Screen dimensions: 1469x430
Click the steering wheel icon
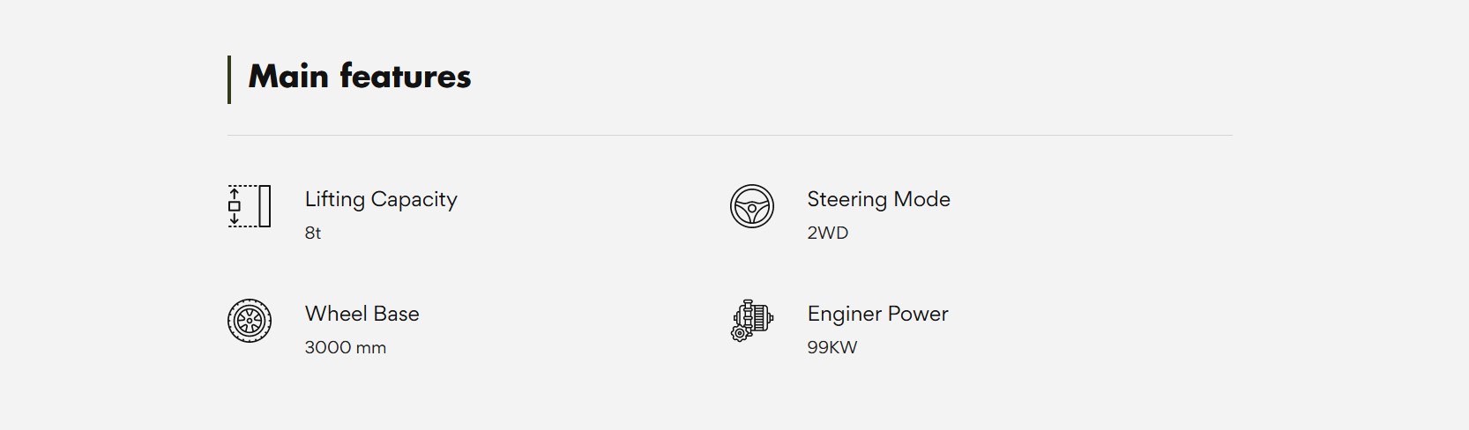click(x=752, y=206)
